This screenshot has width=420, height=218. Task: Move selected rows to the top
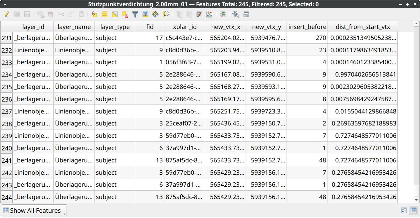pos(145,14)
